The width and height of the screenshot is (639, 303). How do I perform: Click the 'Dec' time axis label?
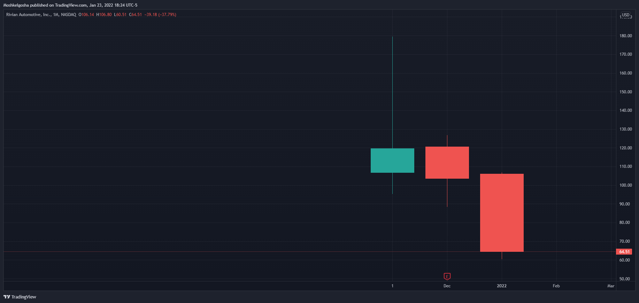(x=447, y=286)
